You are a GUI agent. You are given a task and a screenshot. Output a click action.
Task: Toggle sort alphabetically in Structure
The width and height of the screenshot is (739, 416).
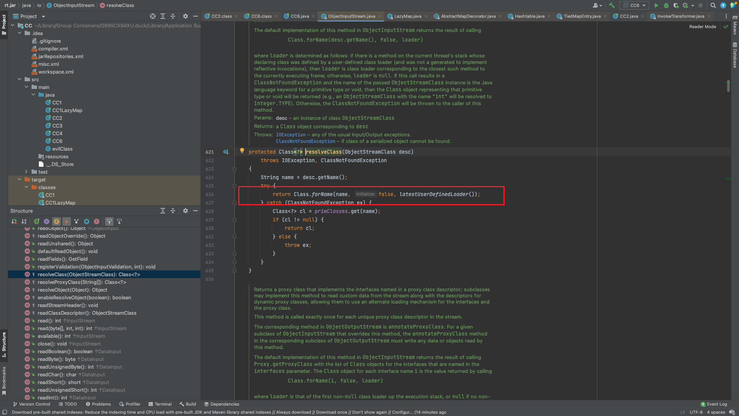[x=24, y=221]
